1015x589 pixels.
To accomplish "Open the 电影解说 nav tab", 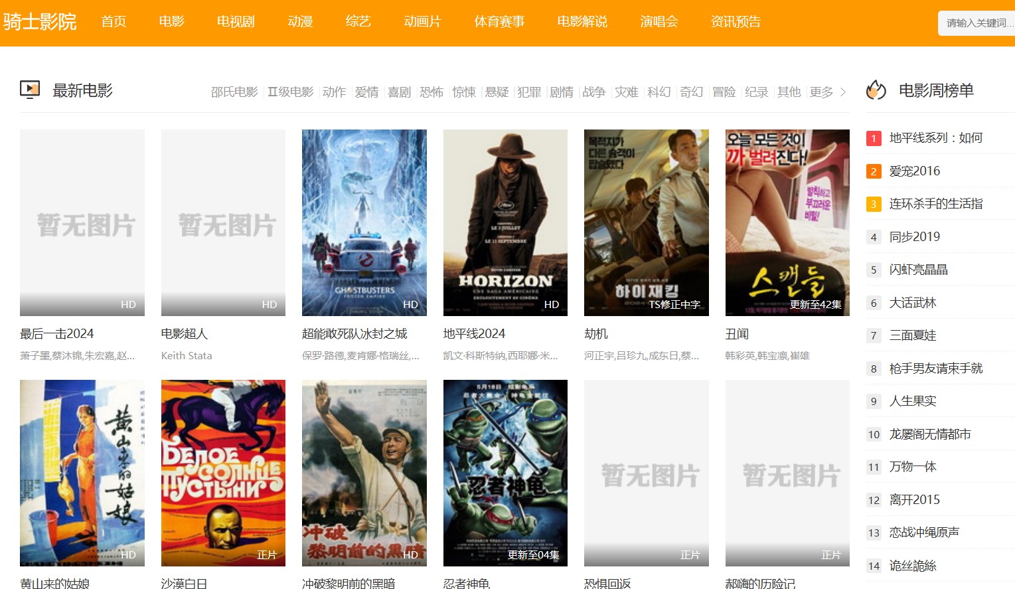I will 582,21.
